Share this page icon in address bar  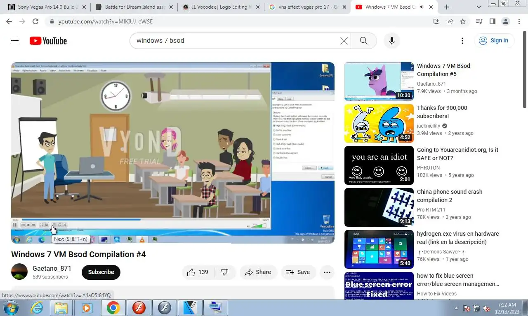pyautogui.click(x=449, y=21)
